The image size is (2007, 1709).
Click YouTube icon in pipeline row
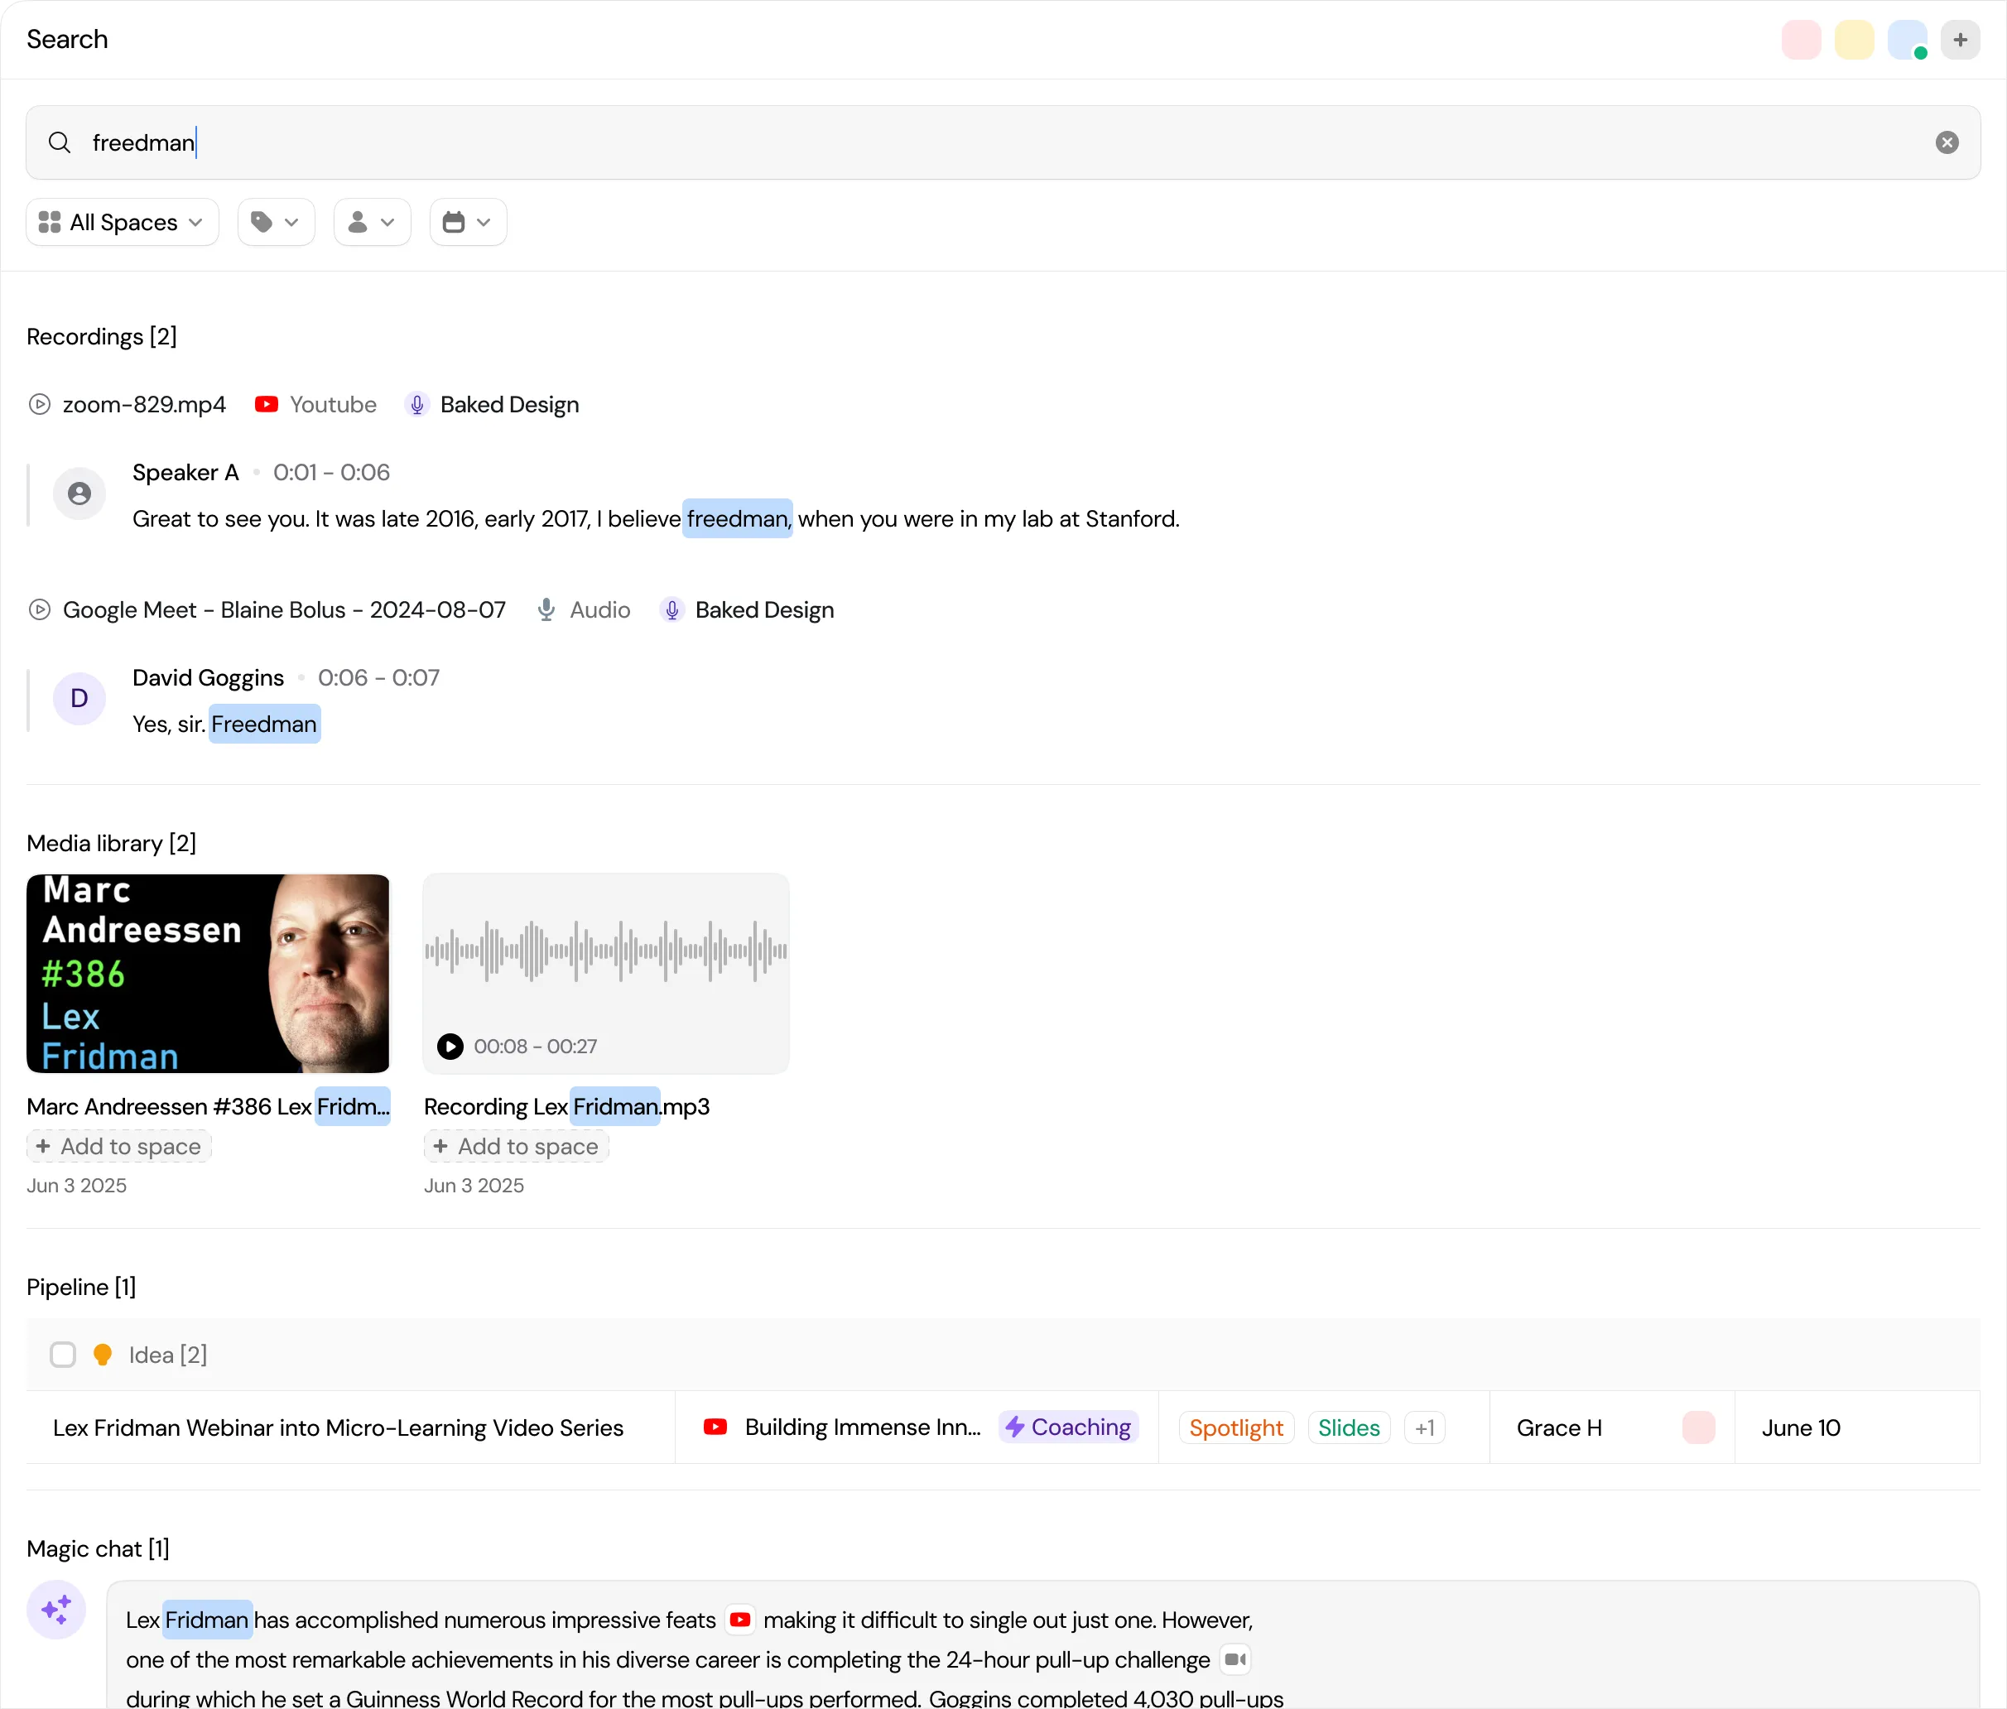(716, 1427)
